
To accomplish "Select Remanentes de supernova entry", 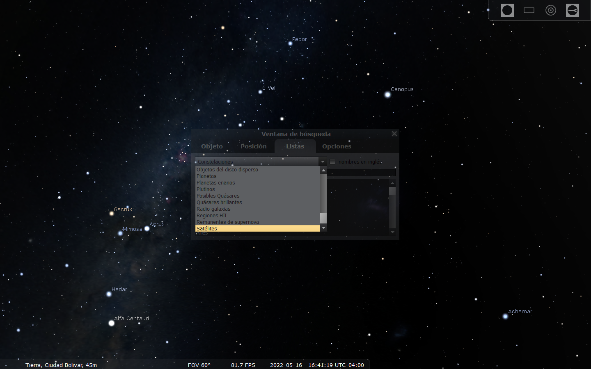I will coord(257,222).
